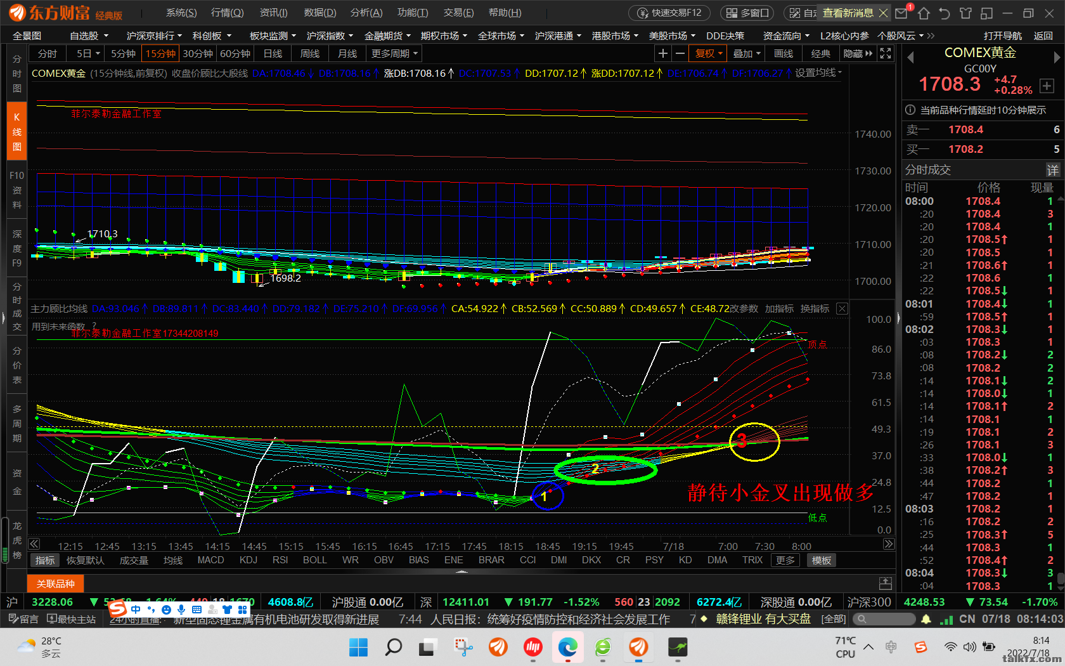Click 隐藏 panel button
Screen dimensions: 1065x666
858,54
